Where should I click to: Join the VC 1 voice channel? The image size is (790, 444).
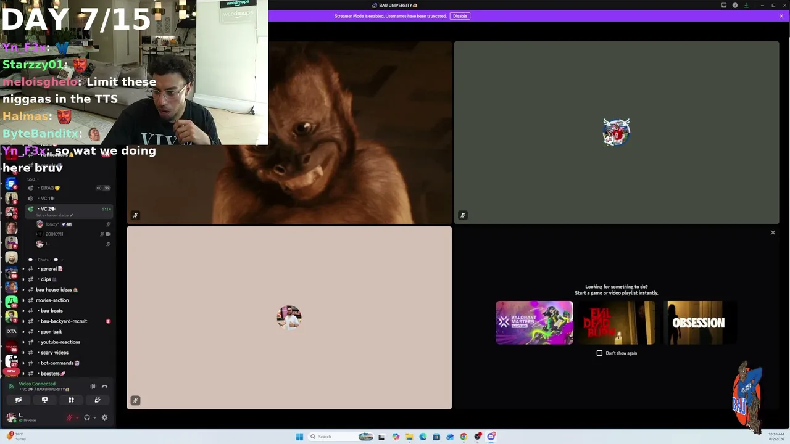coord(68,199)
